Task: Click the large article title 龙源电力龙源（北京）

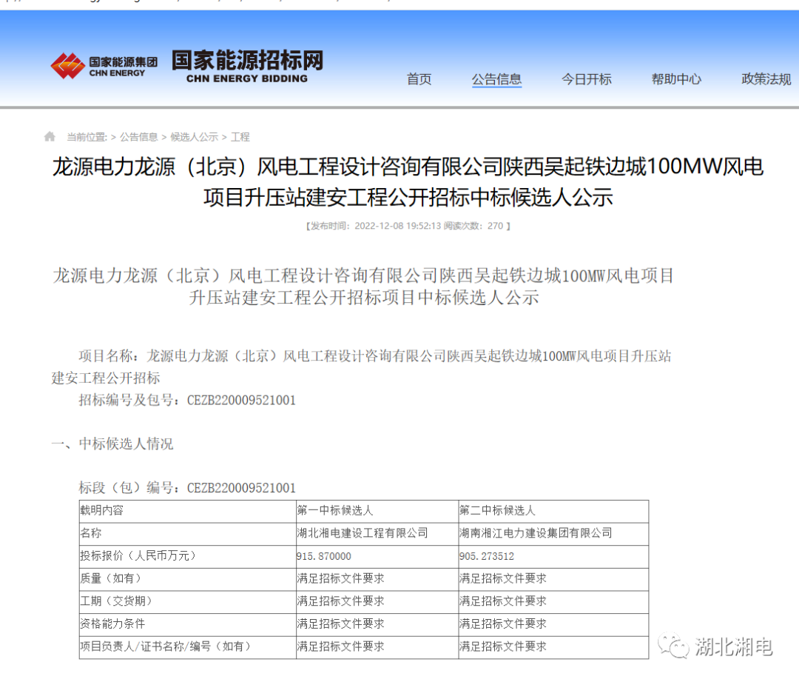Action: click(x=408, y=181)
